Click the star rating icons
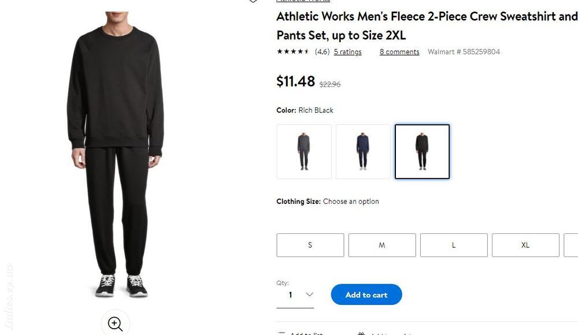This screenshot has height=335, width=578. coord(292,51)
